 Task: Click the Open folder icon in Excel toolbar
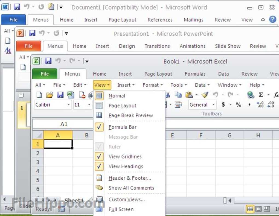(49, 95)
